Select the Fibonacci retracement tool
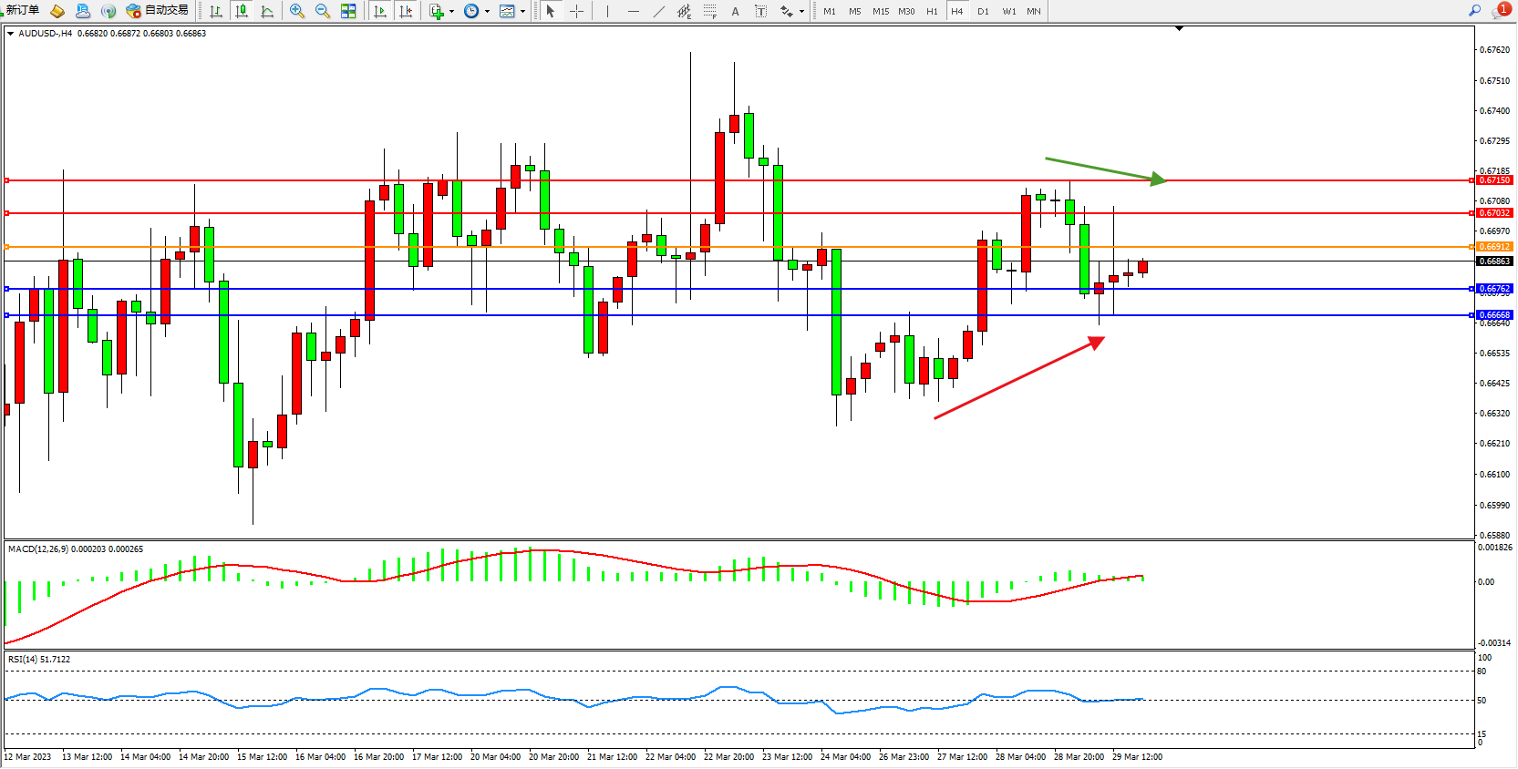Viewport: 1518px width, 769px height. [x=709, y=11]
